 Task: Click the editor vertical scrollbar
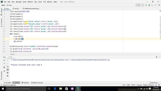coord(160,27)
